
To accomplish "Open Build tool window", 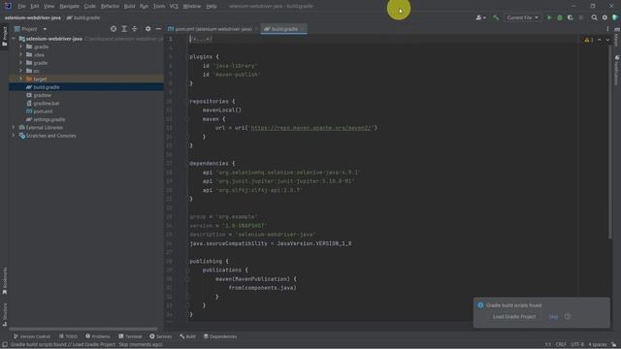I will pos(187,336).
